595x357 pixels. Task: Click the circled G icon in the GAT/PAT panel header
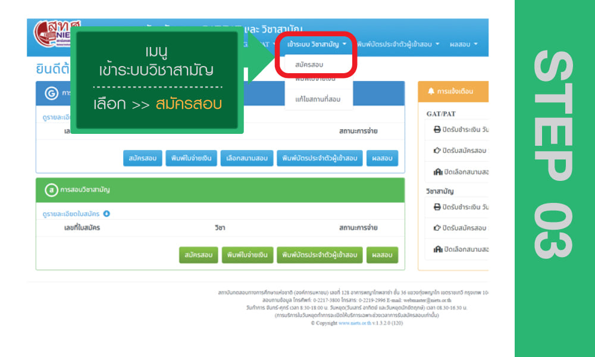point(51,93)
